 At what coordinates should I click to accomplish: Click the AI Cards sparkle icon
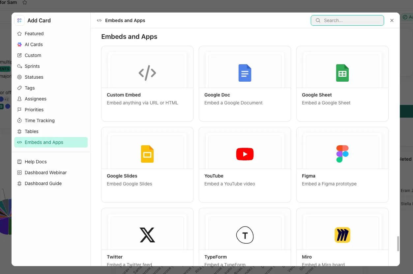(x=19, y=44)
